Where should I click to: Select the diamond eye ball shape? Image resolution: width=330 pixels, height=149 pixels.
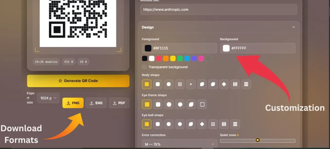[x=202, y=124]
